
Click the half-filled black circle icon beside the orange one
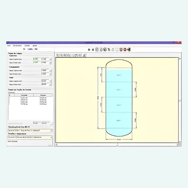point(129,50)
